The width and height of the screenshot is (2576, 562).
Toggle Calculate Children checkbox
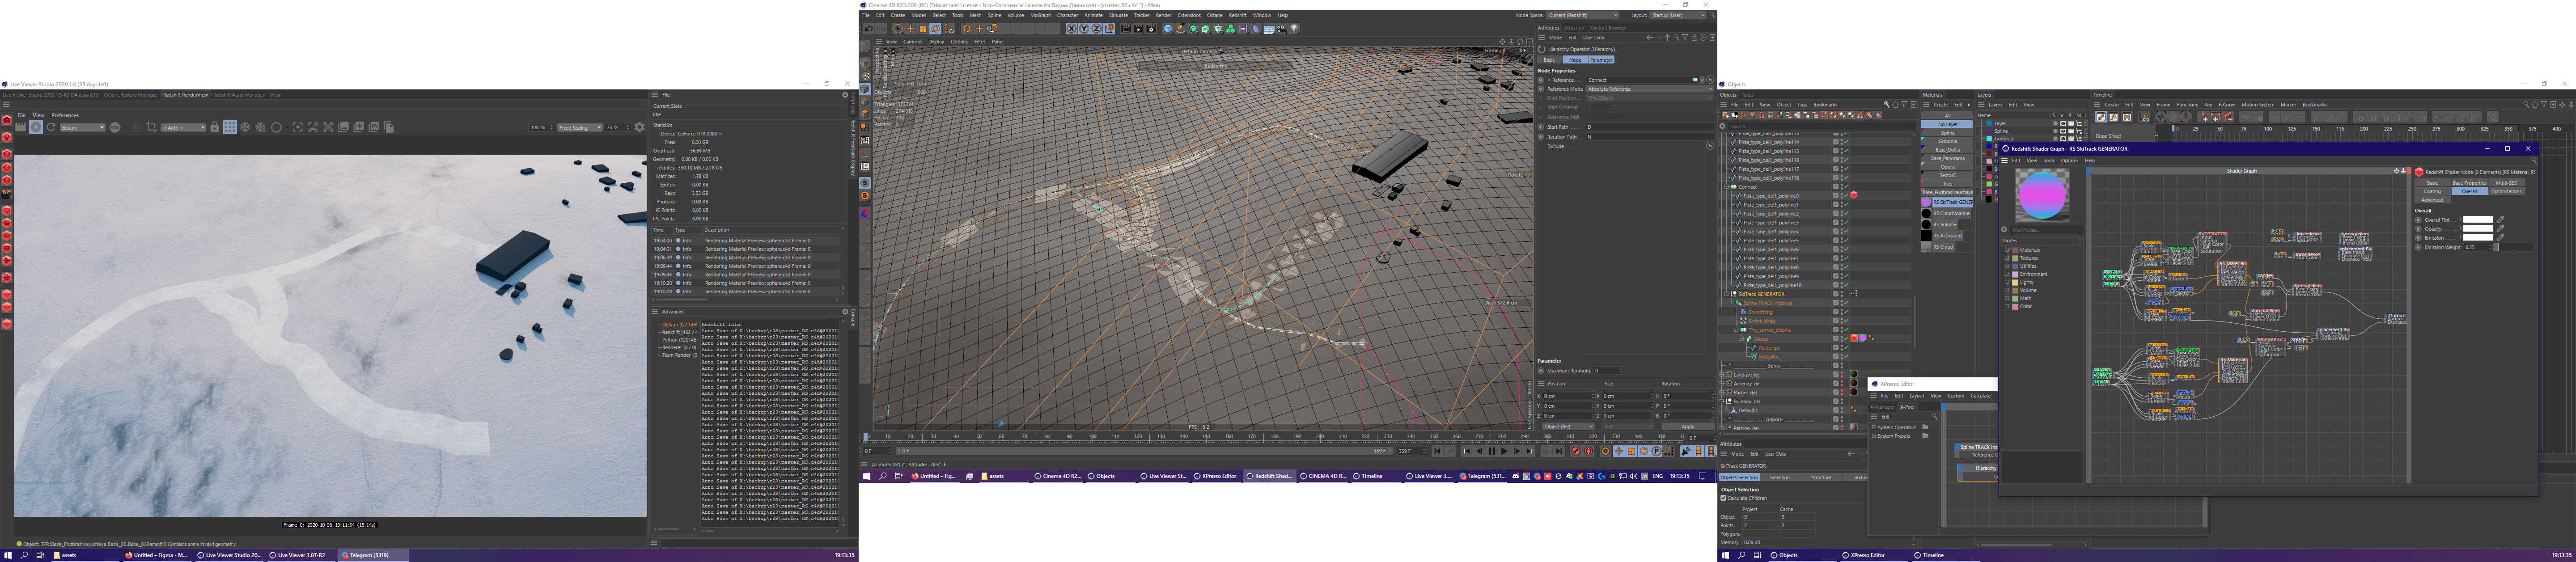1724,498
